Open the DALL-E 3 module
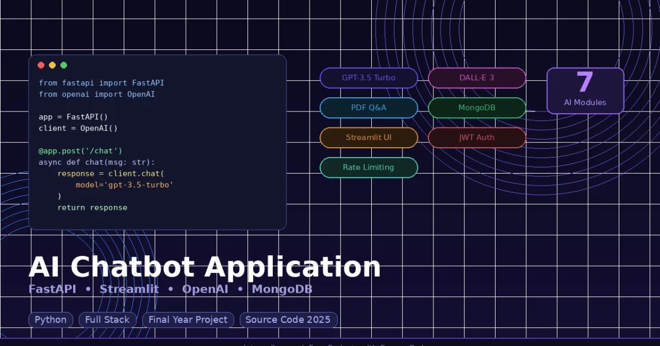 pyautogui.click(x=477, y=78)
